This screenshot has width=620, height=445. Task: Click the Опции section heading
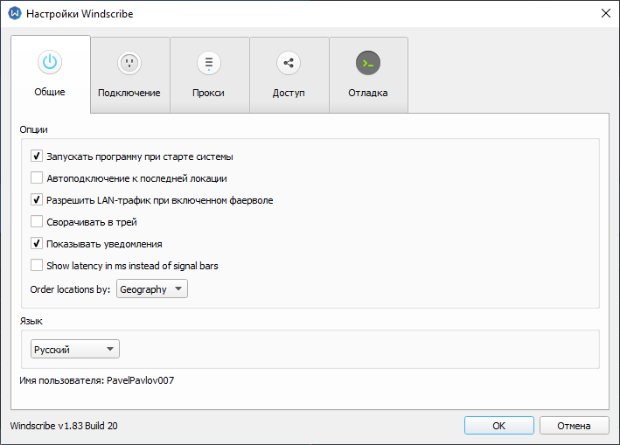pos(33,129)
